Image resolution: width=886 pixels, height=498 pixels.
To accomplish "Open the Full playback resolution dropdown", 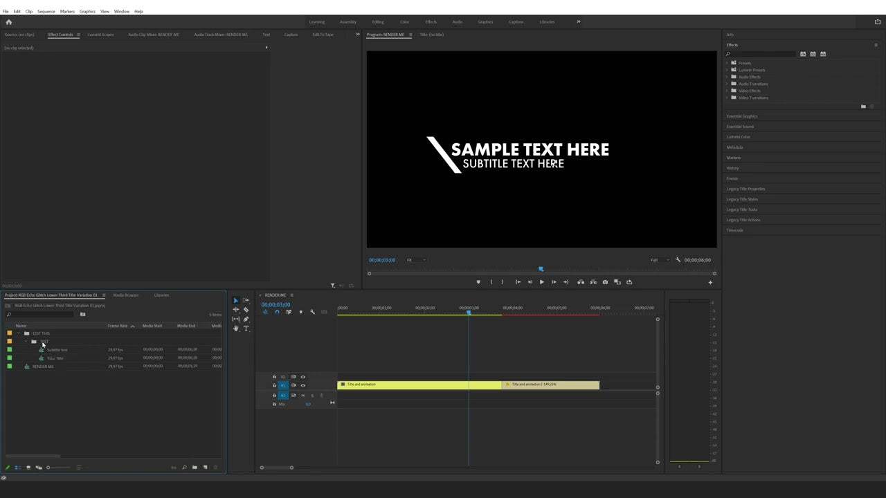I will coord(660,260).
